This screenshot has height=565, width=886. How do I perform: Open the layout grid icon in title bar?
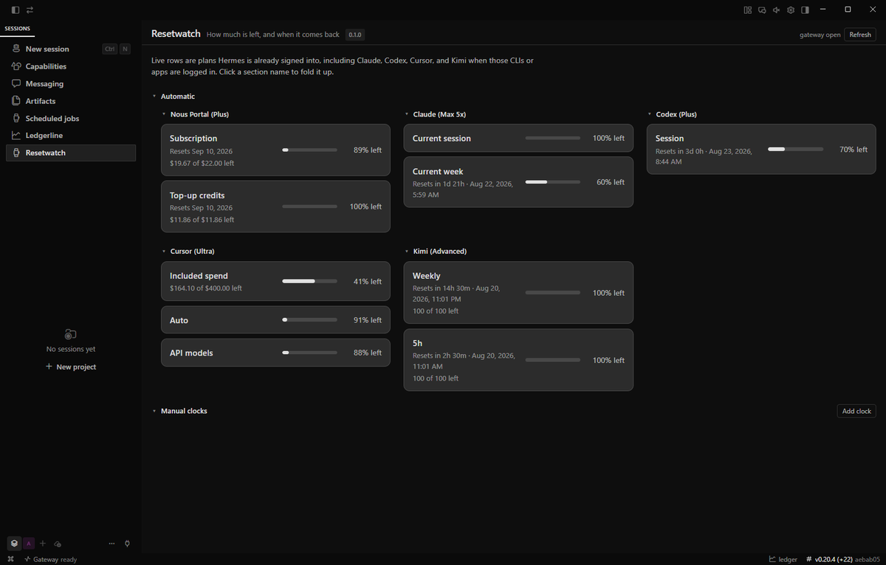click(748, 10)
